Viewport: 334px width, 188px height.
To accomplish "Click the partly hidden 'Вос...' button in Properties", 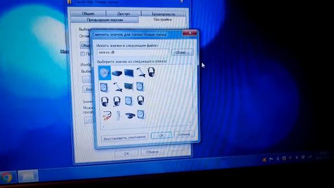I will pos(87,89).
